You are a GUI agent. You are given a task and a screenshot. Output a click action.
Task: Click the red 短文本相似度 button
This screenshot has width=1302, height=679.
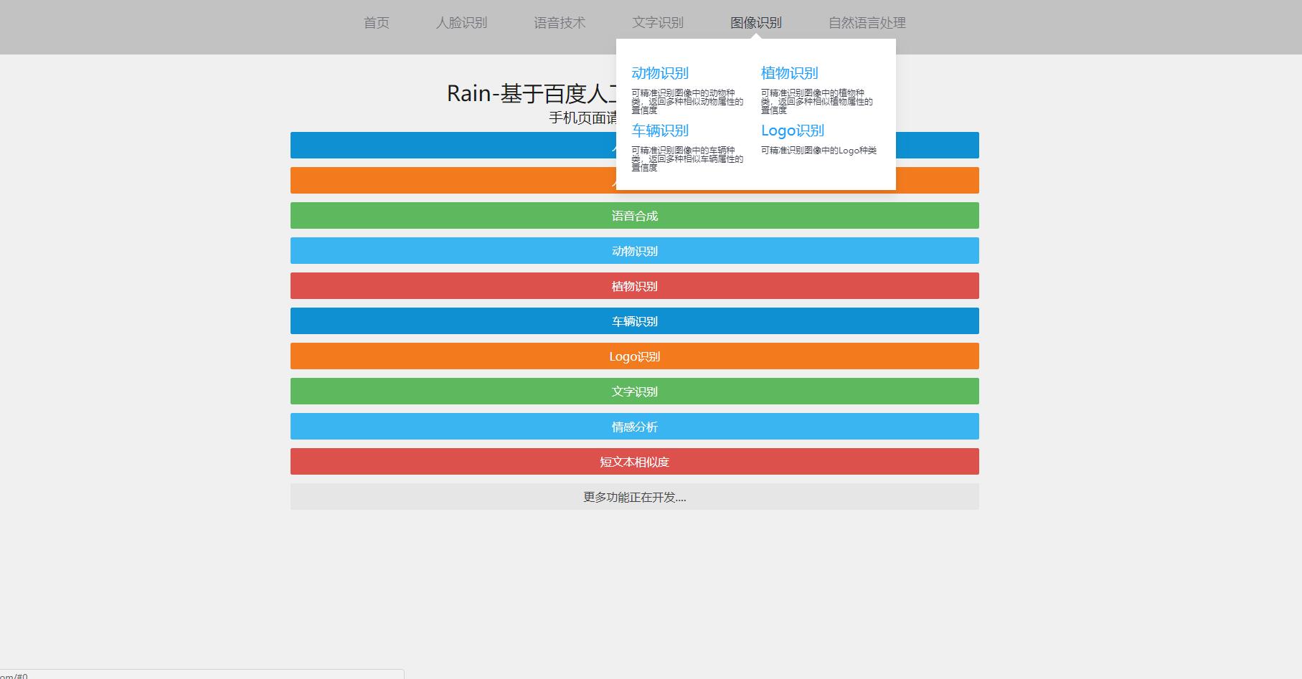click(633, 461)
